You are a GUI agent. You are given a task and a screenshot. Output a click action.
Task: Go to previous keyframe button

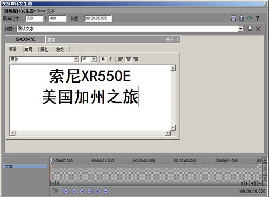point(74,191)
